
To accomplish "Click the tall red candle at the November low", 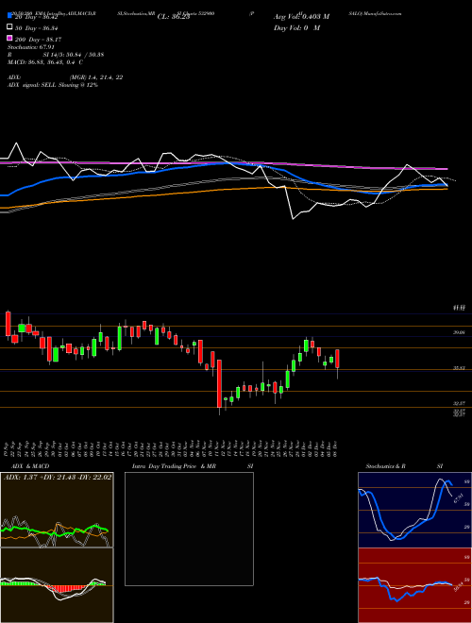I will (x=219, y=383).
